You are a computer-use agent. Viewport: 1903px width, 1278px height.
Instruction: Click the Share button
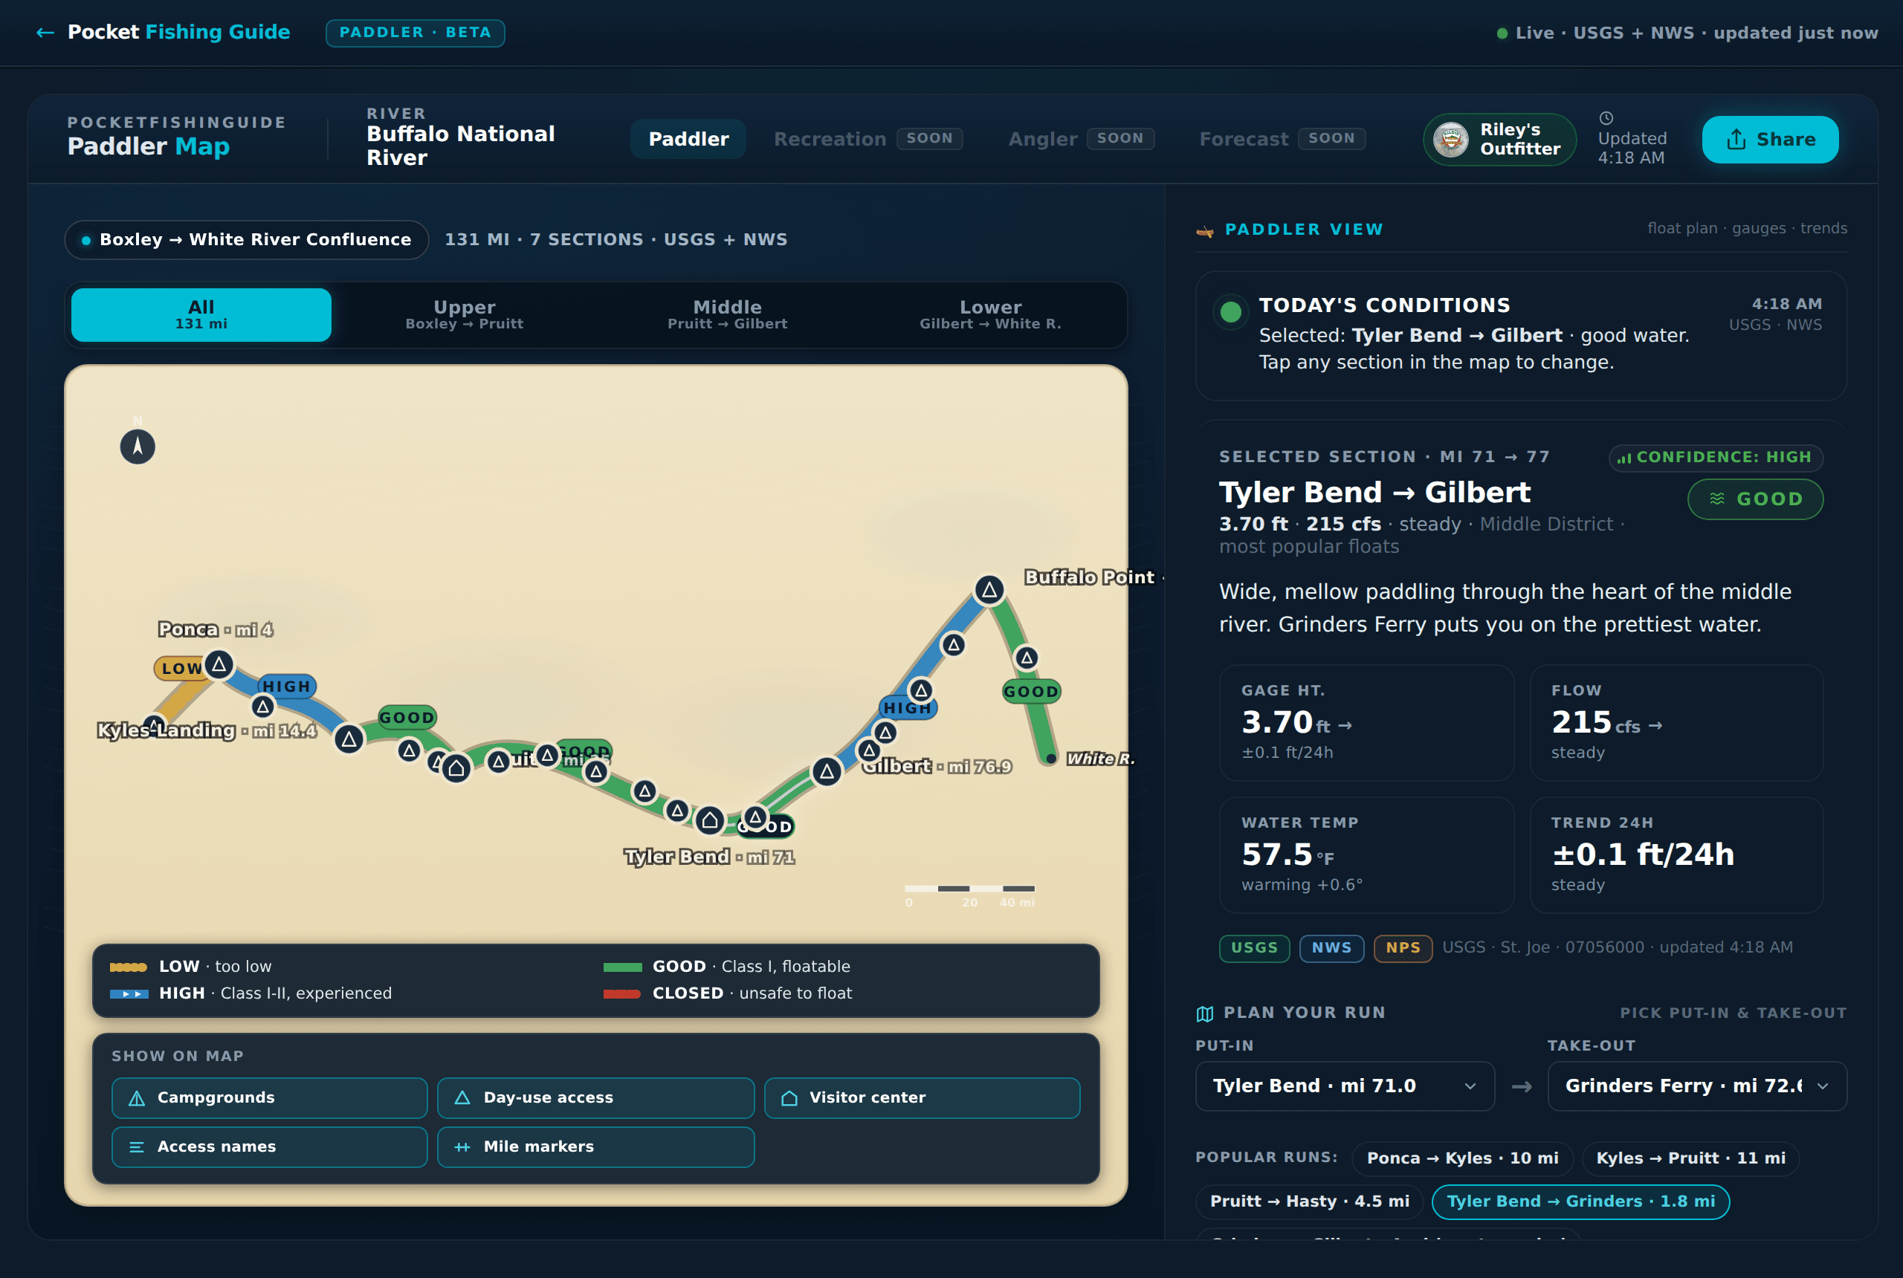pos(1770,140)
